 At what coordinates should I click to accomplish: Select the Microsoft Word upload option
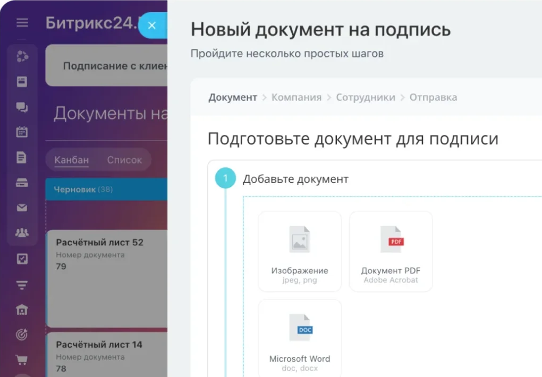point(299,338)
